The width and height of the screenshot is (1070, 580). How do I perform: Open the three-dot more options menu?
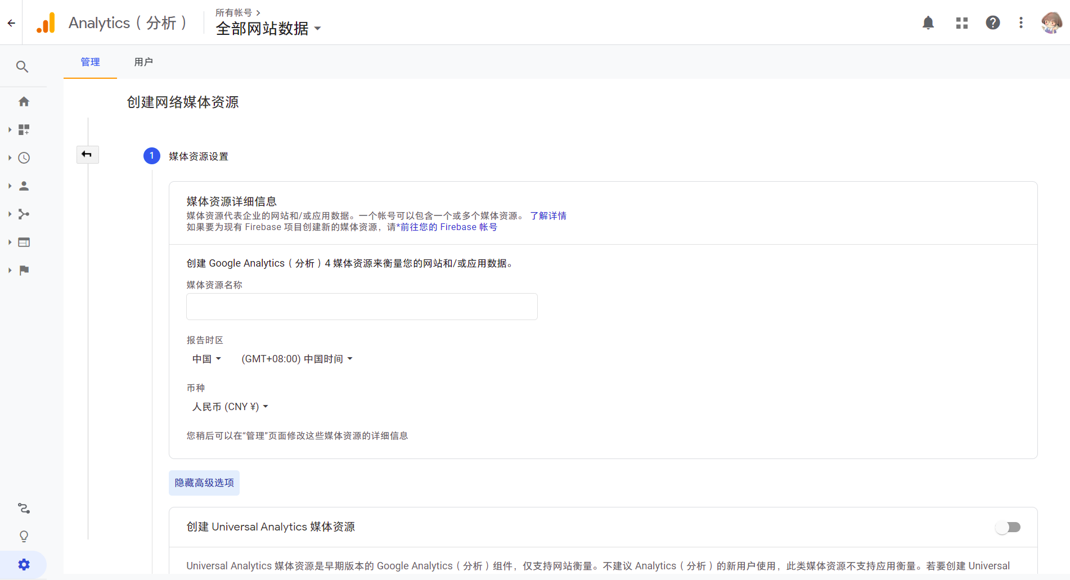pyautogui.click(x=1021, y=23)
